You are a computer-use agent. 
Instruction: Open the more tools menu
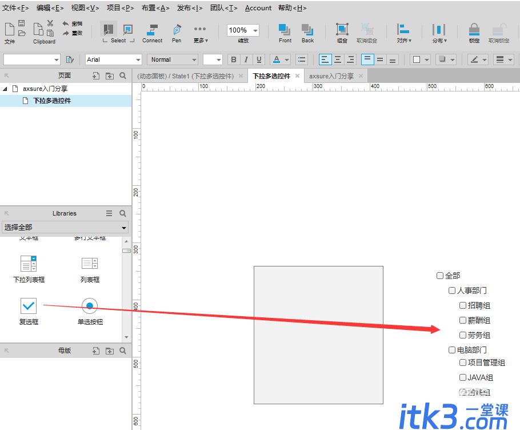[x=201, y=34]
